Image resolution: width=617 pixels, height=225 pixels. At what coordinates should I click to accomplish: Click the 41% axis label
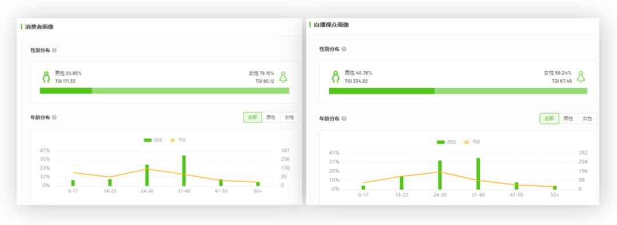click(x=334, y=153)
